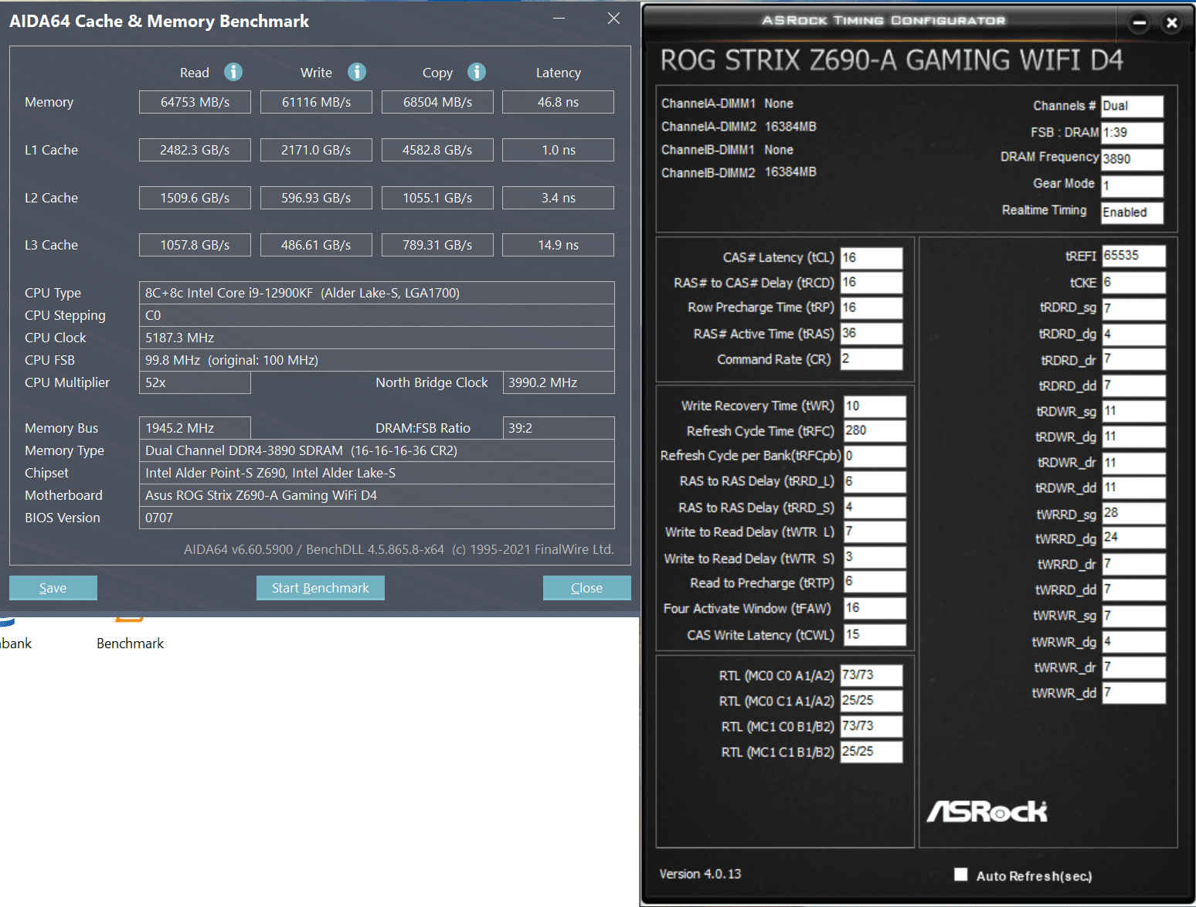1196x907 pixels.
Task: Click the FSB : DRAM field showing 1:39
Action: pyautogui.click(x=1132, y=132)
